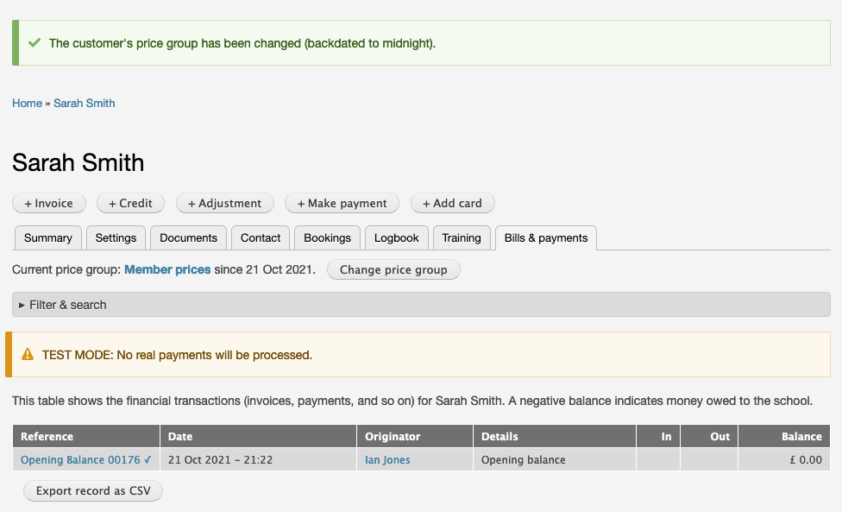This screenshot has width=842, height=512.
Task: Click the + Make payment button
Action: tap(342, 204)
